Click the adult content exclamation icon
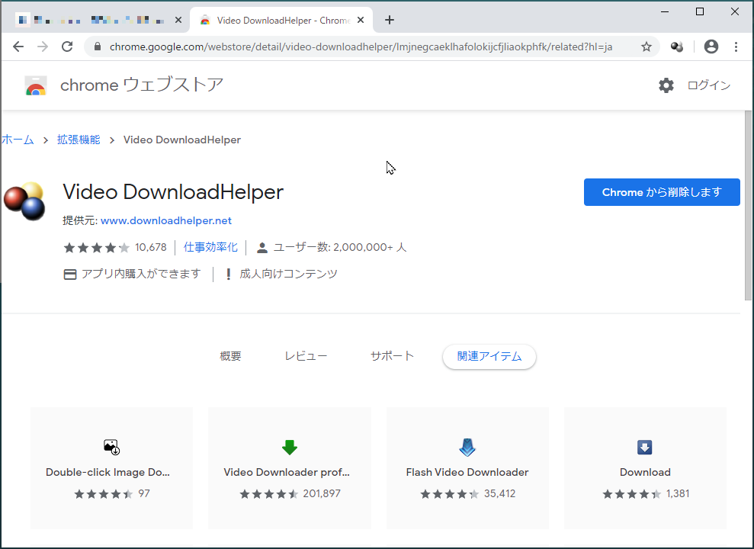Image resolution: width=754 pixels, height=549 pixels. [229, 274]
